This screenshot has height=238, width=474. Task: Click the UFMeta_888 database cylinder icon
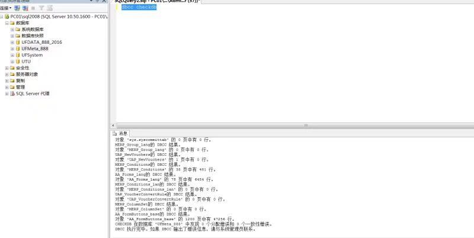pyautogui.click(x=18, y=49)
